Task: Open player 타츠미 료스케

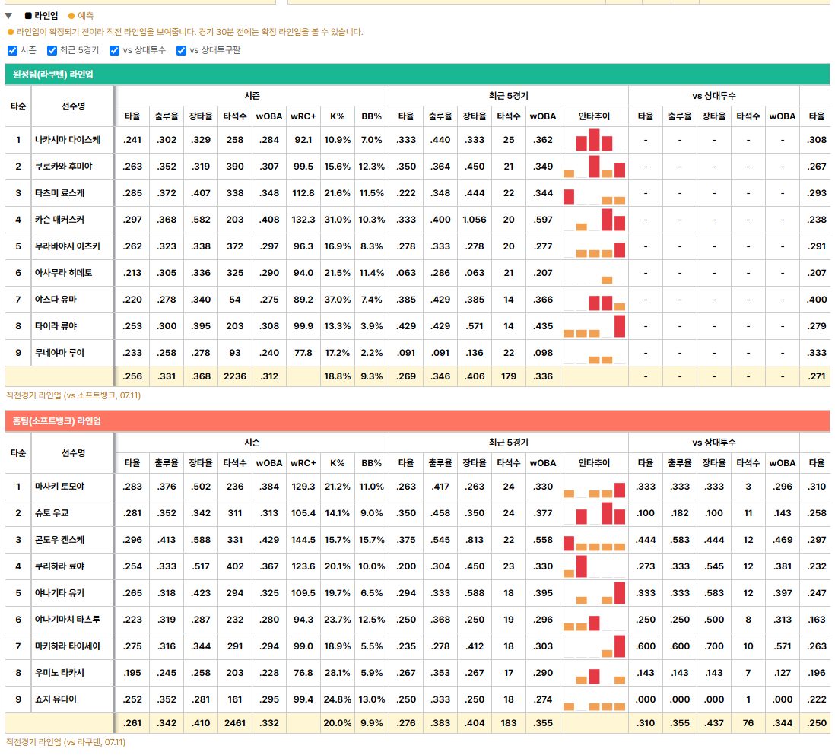Action: (x=59, y=193)
